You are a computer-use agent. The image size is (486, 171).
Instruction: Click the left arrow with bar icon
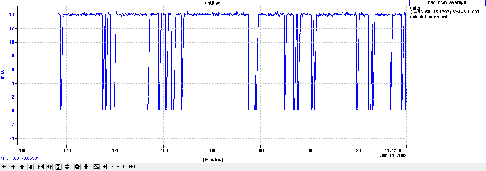click(x=105, y=167)
